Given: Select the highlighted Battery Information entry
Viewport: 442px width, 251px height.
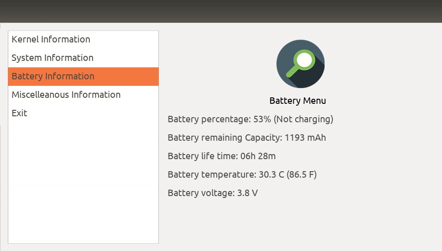Looking at the screenshot, I should coord(83,76).
